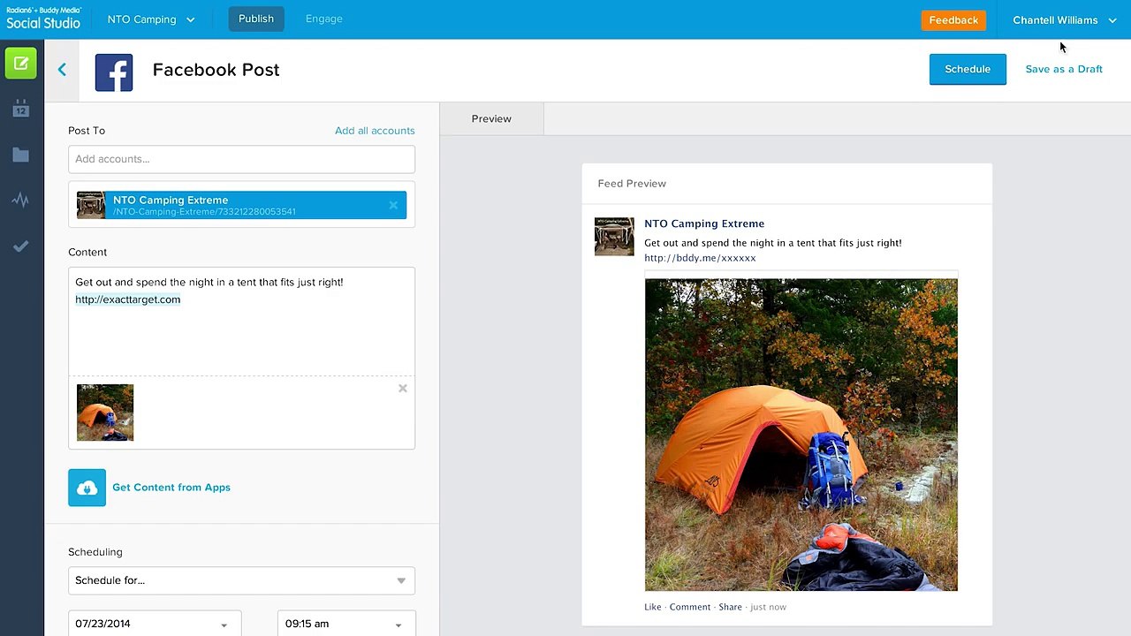This screenshot has height=636, width=1131.
Task: Click Get Content from Apps link
Action: click(x=171, y=488)
